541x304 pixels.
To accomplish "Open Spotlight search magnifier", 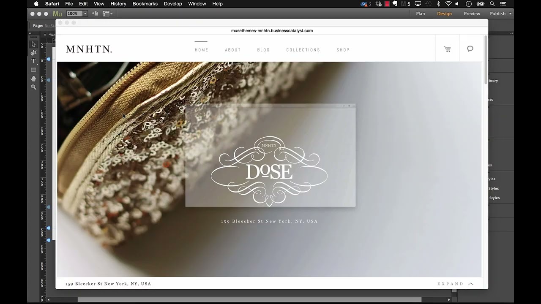I will [x=492, y=4].
